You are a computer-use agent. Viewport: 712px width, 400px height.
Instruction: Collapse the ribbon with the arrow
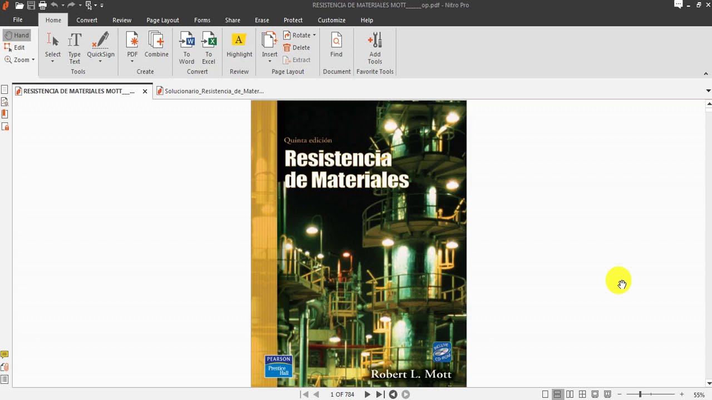706,73
